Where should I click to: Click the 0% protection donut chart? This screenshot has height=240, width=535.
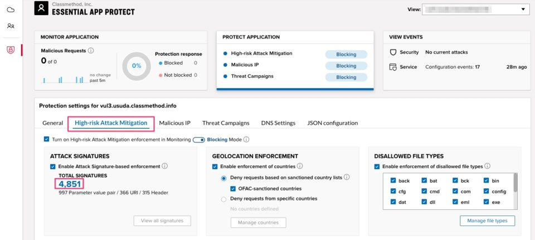(x=137, y=66)
